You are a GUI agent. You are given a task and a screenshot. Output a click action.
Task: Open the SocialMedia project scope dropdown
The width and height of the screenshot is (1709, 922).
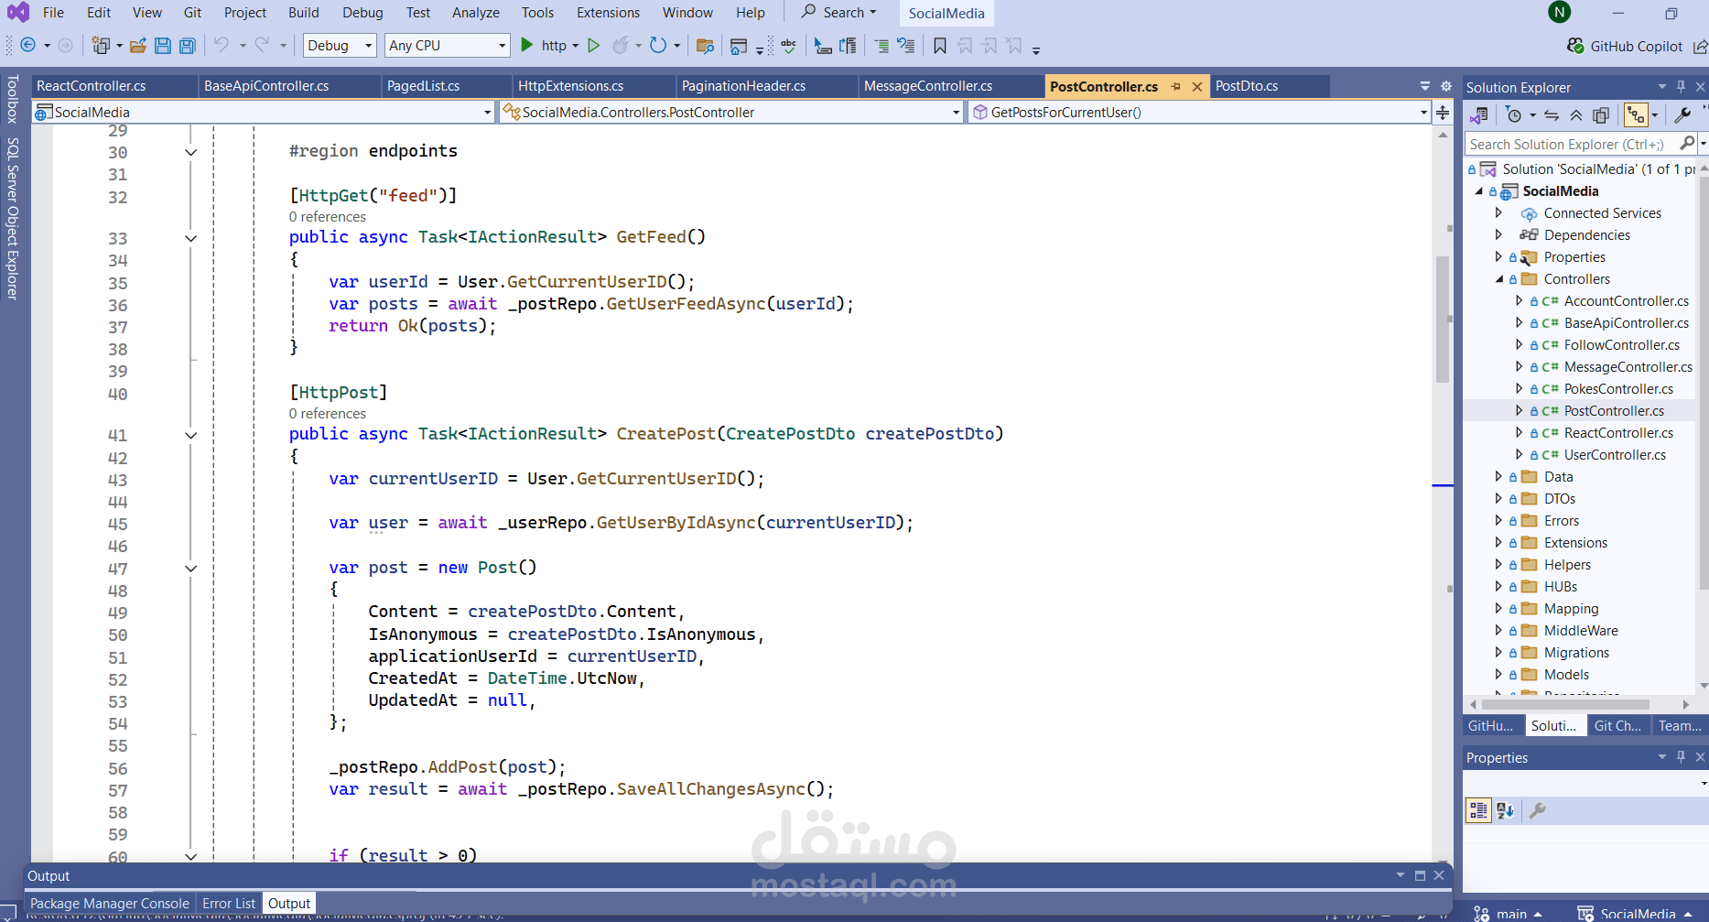pyautogui.click(x=264, y=113)
